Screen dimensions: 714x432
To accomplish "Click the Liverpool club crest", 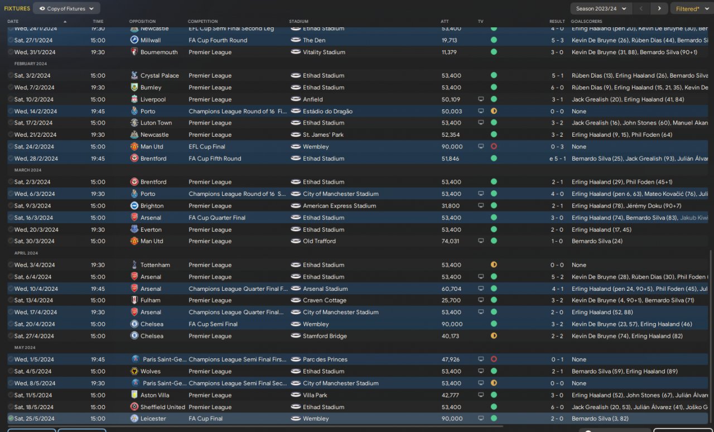I will click(134, 99).
